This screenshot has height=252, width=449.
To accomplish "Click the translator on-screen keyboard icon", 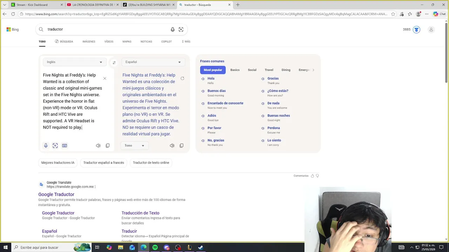I will (65, 146).
